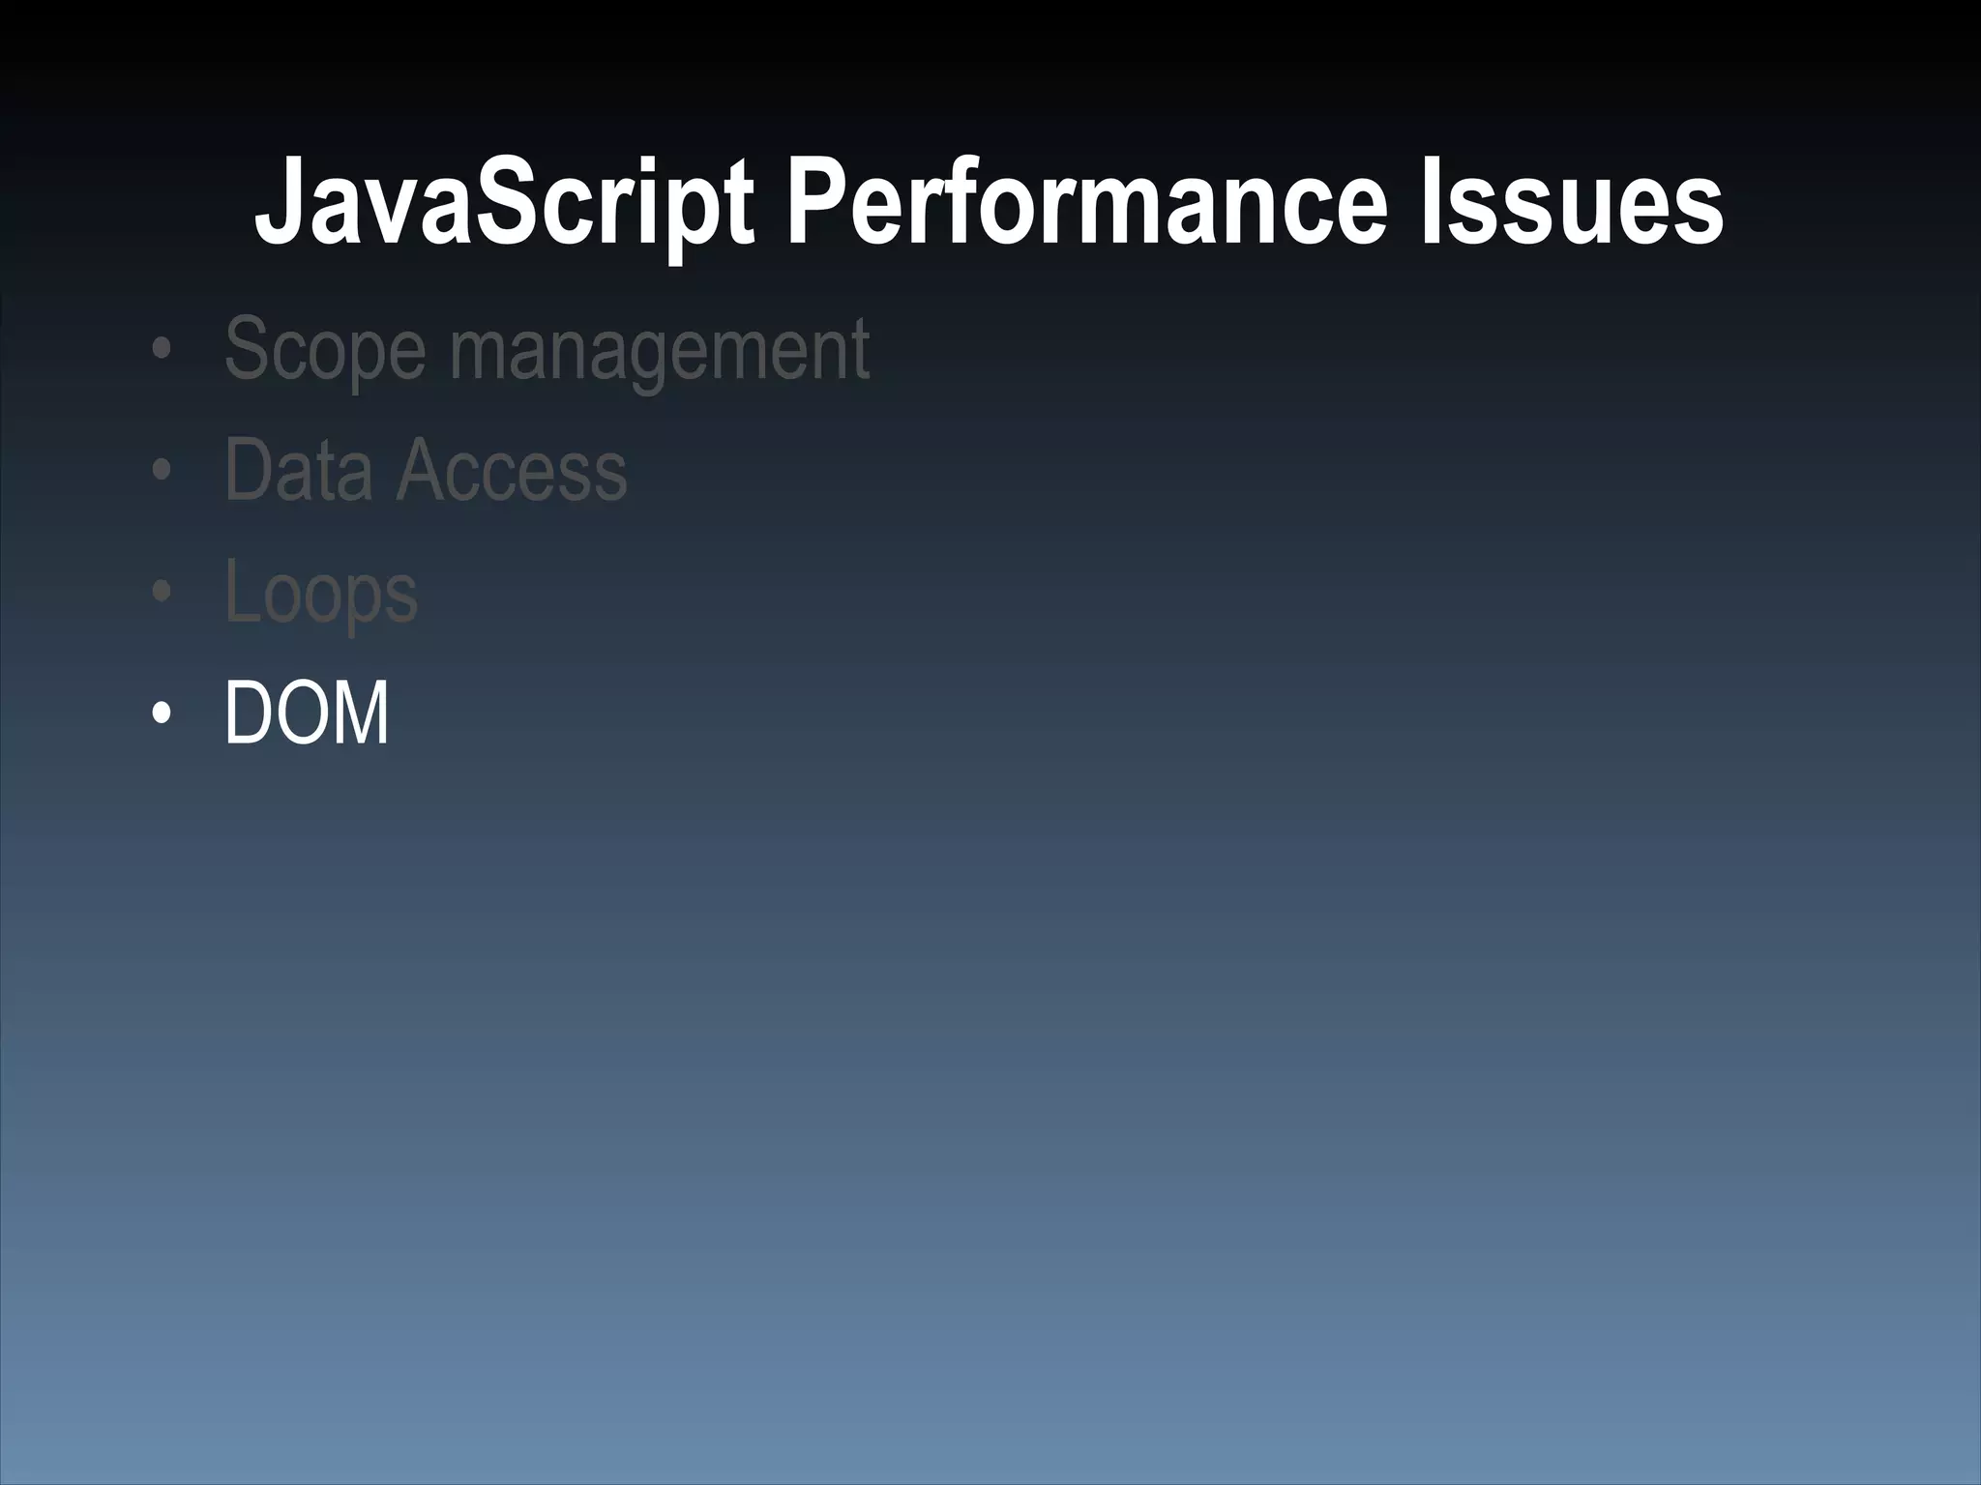Select the dimmed word "Access"
Image resolution: width=1981 pixels, height=1485 pixels.
[512, 471]
